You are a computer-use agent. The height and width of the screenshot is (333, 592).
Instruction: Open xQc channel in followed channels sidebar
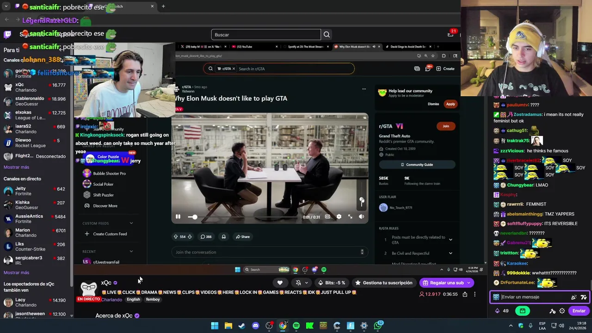tap(35, 87)
